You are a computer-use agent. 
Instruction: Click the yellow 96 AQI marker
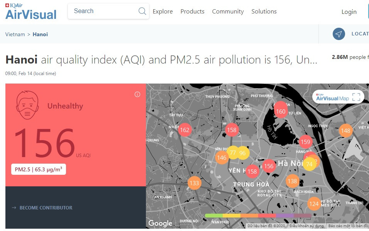click(243, 153)
